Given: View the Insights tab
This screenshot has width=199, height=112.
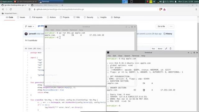Looking at the screenshot, I should [102, 17].
